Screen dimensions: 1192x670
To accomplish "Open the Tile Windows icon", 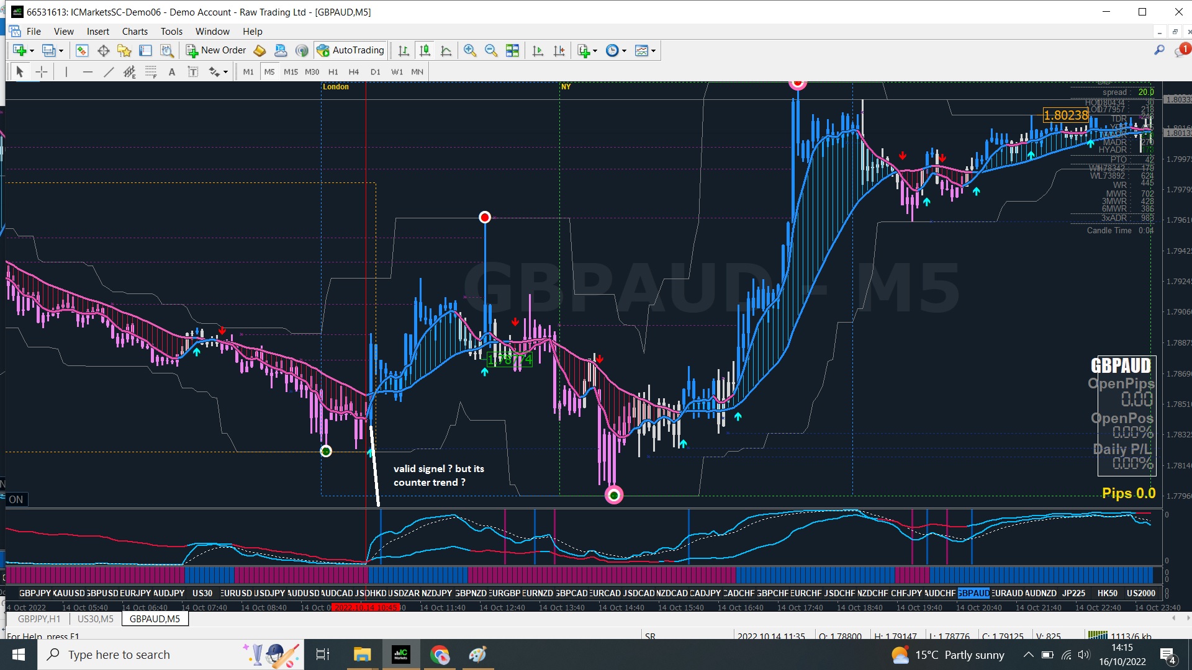I will click(512, 51).
